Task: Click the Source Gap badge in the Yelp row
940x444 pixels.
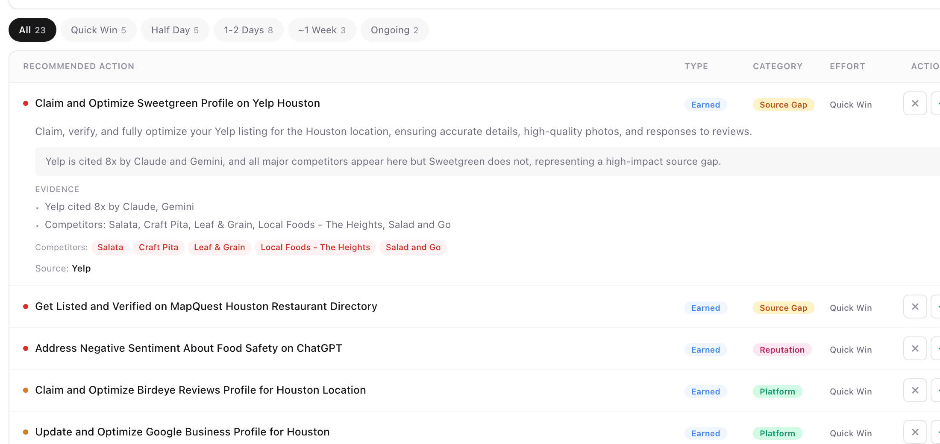Action: tap(784, 105)
